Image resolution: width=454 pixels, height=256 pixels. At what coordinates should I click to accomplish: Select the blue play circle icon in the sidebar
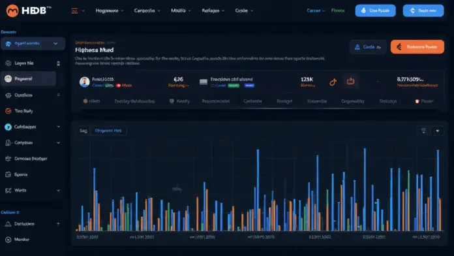(x=8, y=127)
